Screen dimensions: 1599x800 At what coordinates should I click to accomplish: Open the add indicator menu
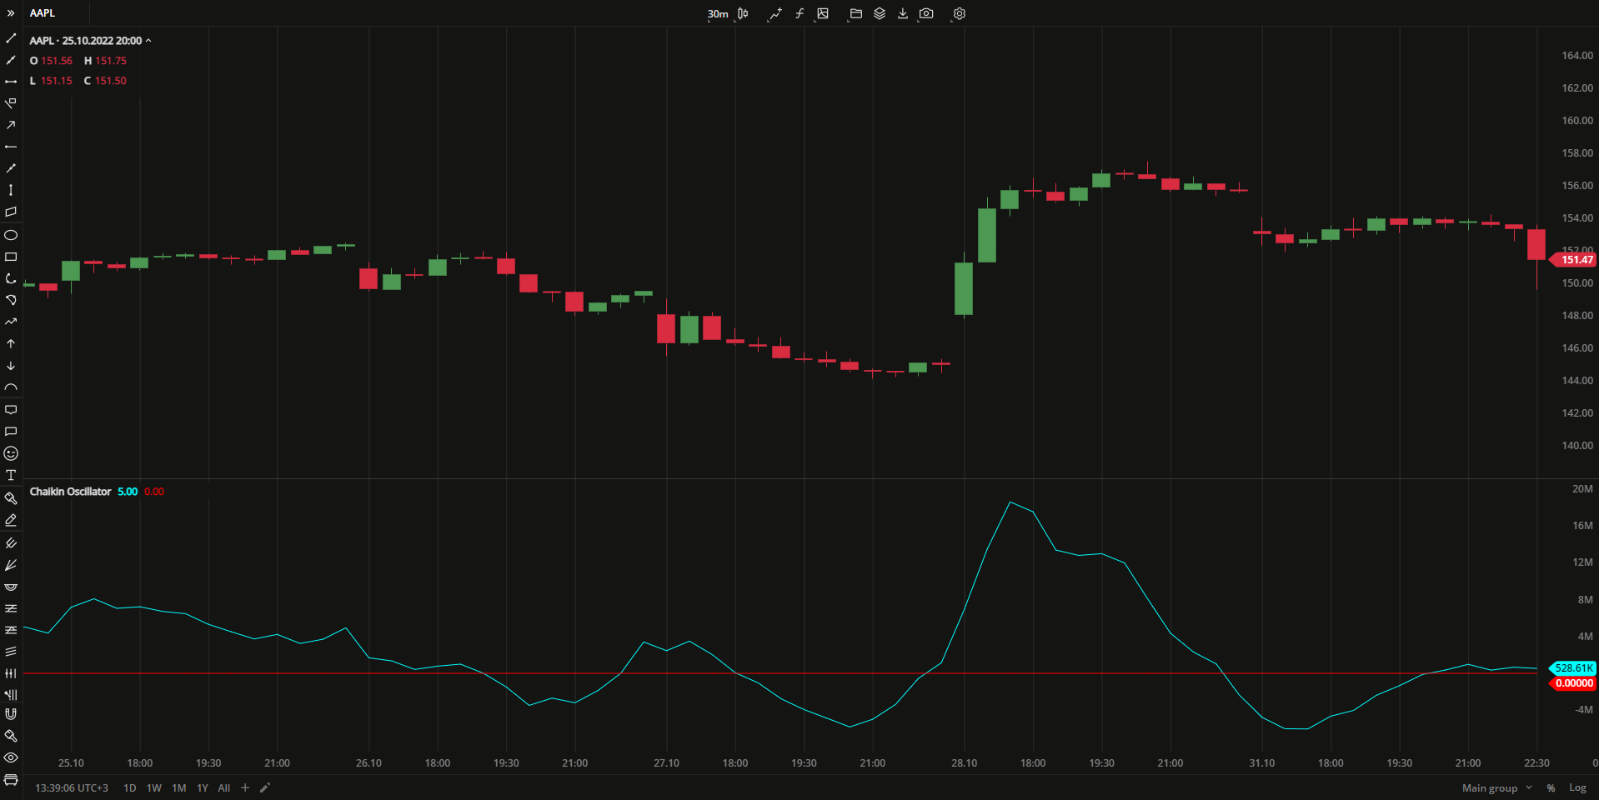pyautogui.click(x=775, y=13)
